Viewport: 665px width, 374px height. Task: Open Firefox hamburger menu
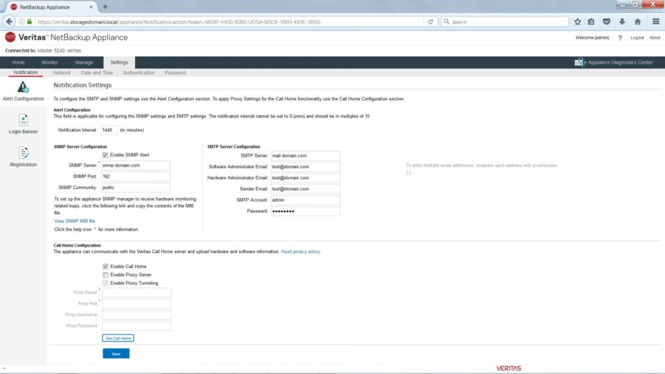pos(656,21)
